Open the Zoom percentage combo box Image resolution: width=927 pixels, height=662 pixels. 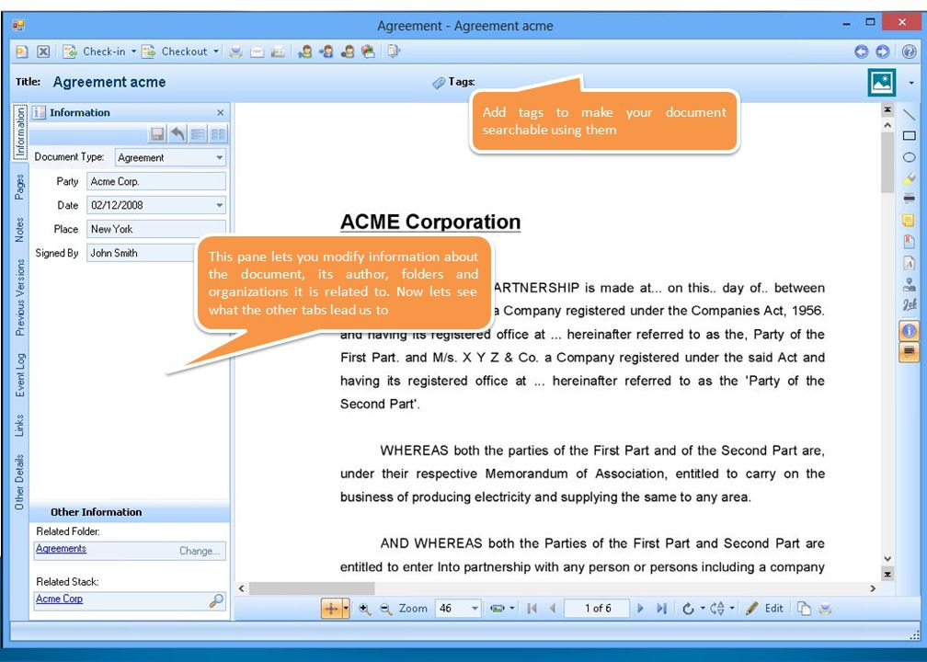pyautogui.click(x=458, y=609)
